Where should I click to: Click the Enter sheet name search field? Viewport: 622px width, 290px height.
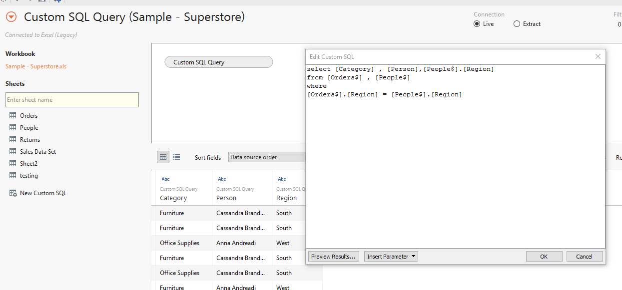pyautogui.click(x=72, y=100)
